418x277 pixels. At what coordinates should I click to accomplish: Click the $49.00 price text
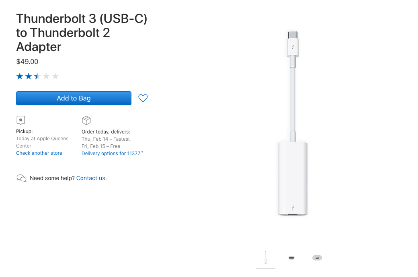(27, 62)
